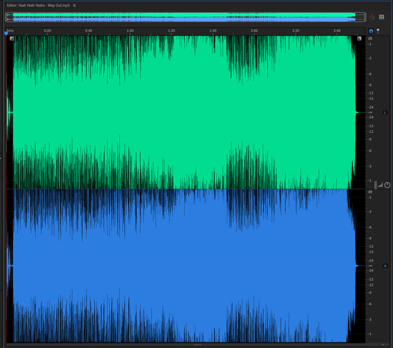Grab the right handle of the zoom navigator
Screen dimensions: 393x348
(365, 17)
